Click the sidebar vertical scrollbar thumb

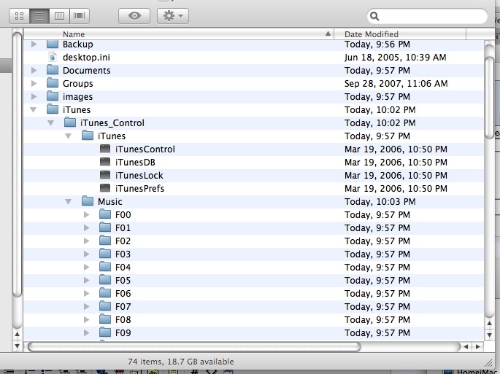pyautogui.click(x=17, y=165)
